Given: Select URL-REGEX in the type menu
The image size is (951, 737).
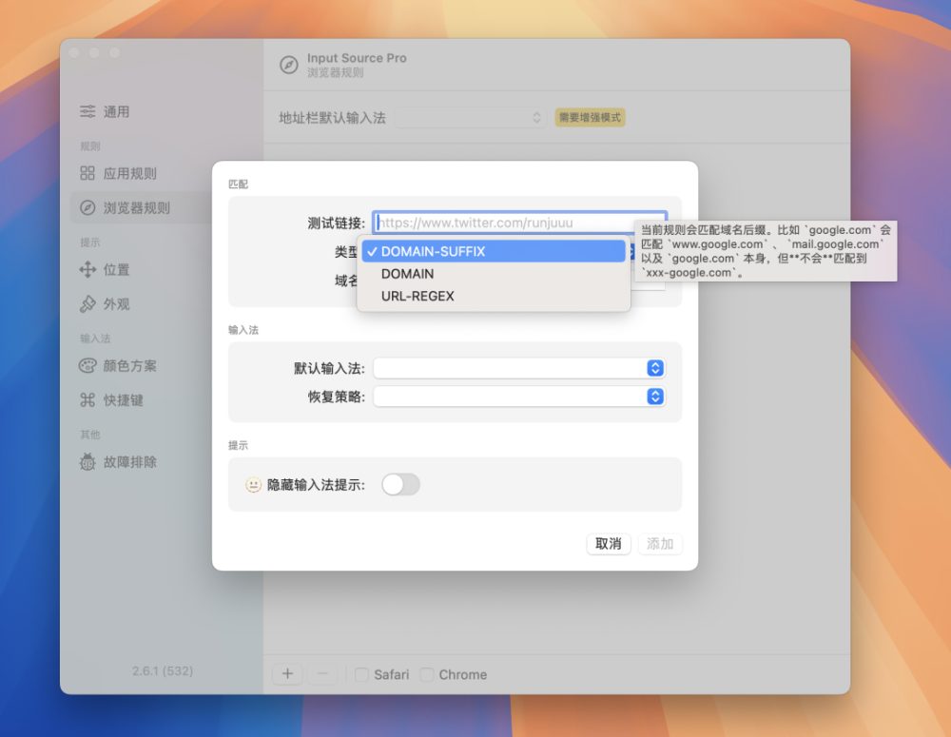Looking at the screenshot, I should click(x=493, y=296).
